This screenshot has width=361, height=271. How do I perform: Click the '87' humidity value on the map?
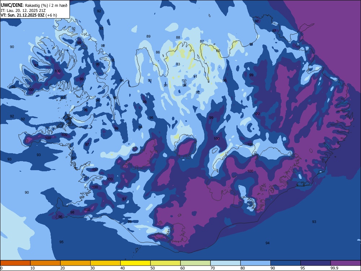point(202,42)
